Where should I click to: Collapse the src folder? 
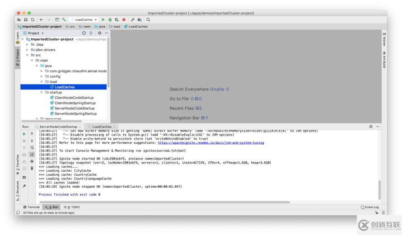[x=27, y=55]
